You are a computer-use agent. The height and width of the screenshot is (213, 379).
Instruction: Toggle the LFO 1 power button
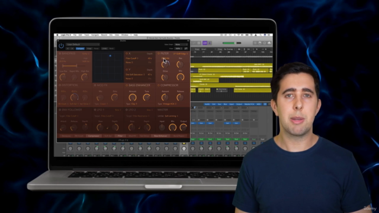[95, 109]
